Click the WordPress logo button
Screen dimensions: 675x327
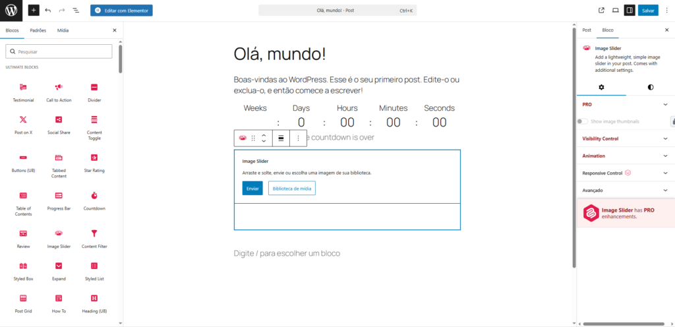(11, 11)
